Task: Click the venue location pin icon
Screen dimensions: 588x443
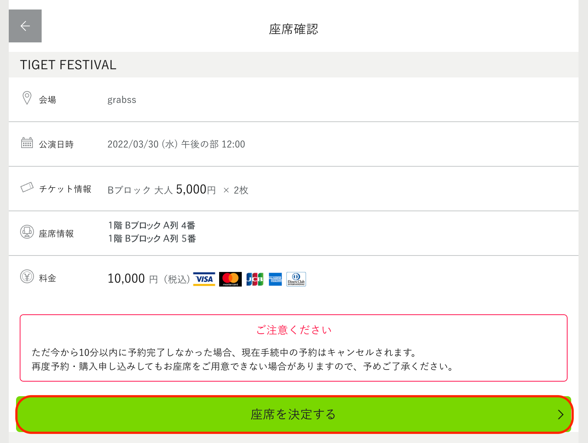Action: (27, 98)
